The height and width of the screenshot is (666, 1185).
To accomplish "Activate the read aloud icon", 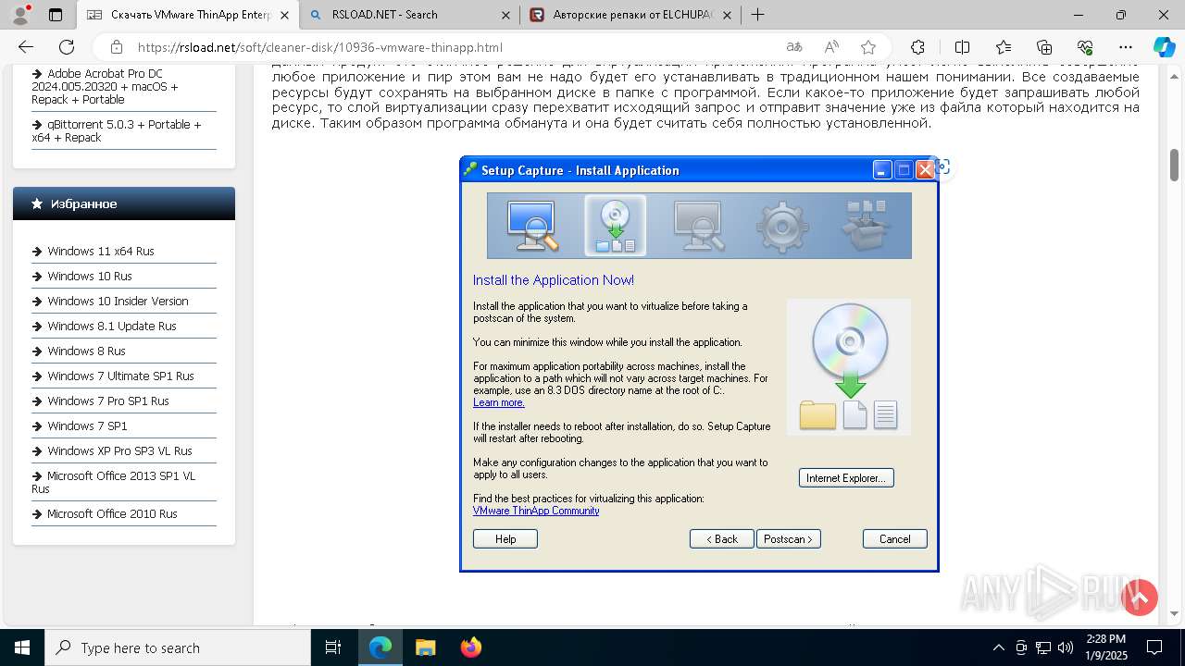I will click(831, 47).
